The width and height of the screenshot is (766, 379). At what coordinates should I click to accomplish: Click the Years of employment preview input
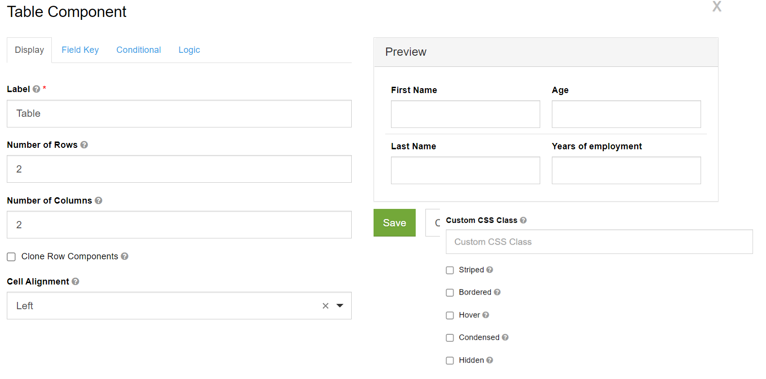[x=626, y=171]
